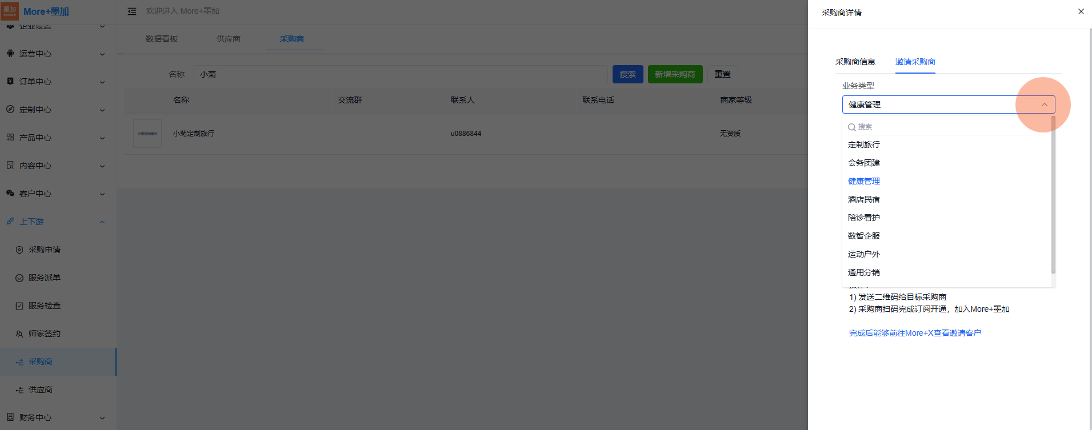Click the 小菊定制旅行 logo thumbnail

[147, 134]
